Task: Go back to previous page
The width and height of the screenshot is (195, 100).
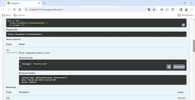Action: pyautogui.click(x=3, y=9)
